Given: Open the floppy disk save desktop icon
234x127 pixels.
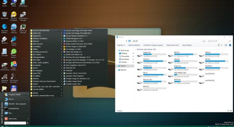Looking at the screenshot, I should pos(14,89).
